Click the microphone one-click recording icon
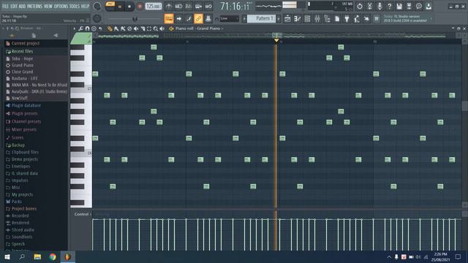This screenshot has width=468, height=263. [380, 6]
